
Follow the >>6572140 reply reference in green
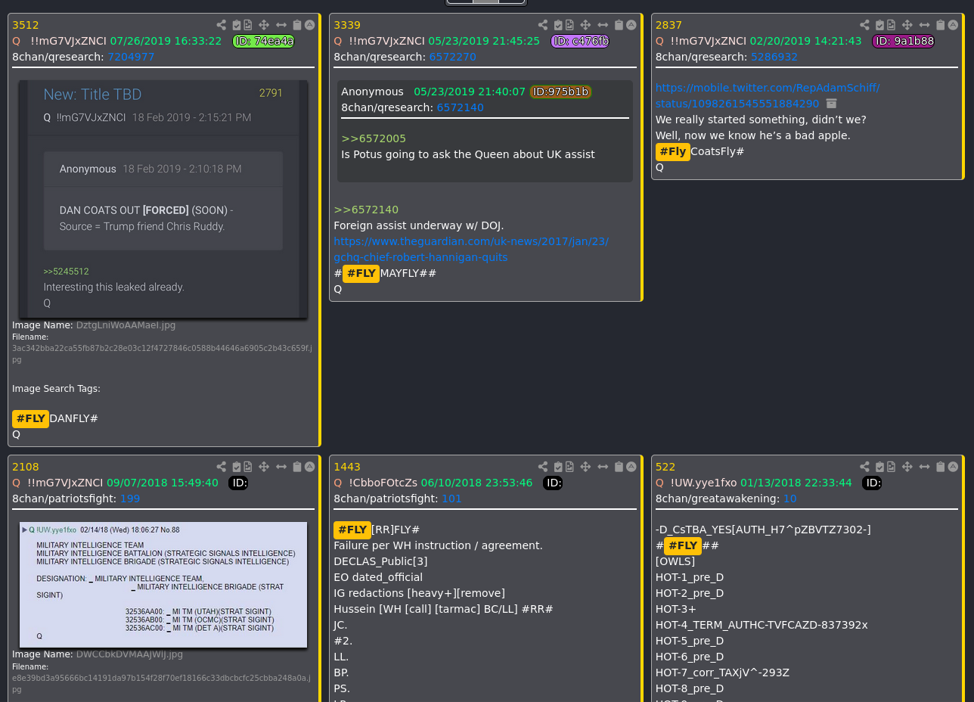point(366,210)
